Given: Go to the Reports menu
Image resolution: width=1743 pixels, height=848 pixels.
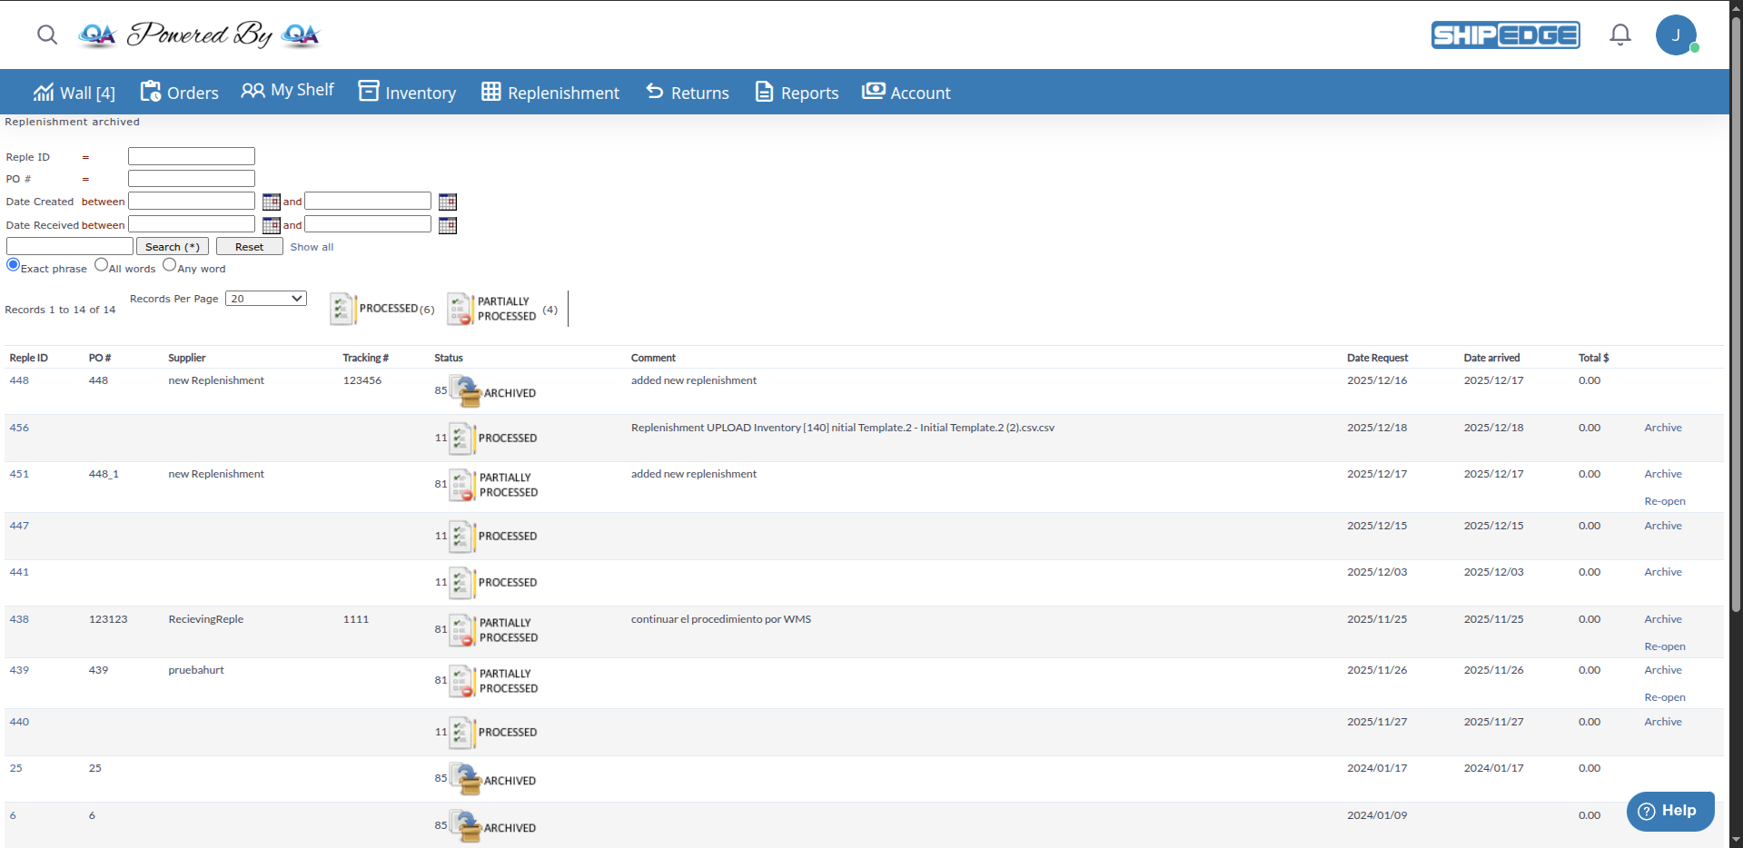Looking at the screenshot, I should (797, 93).
